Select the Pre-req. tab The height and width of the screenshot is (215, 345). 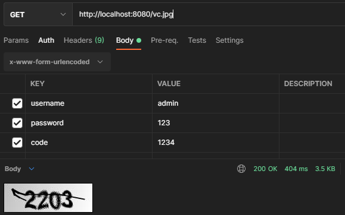coord(164,40)
